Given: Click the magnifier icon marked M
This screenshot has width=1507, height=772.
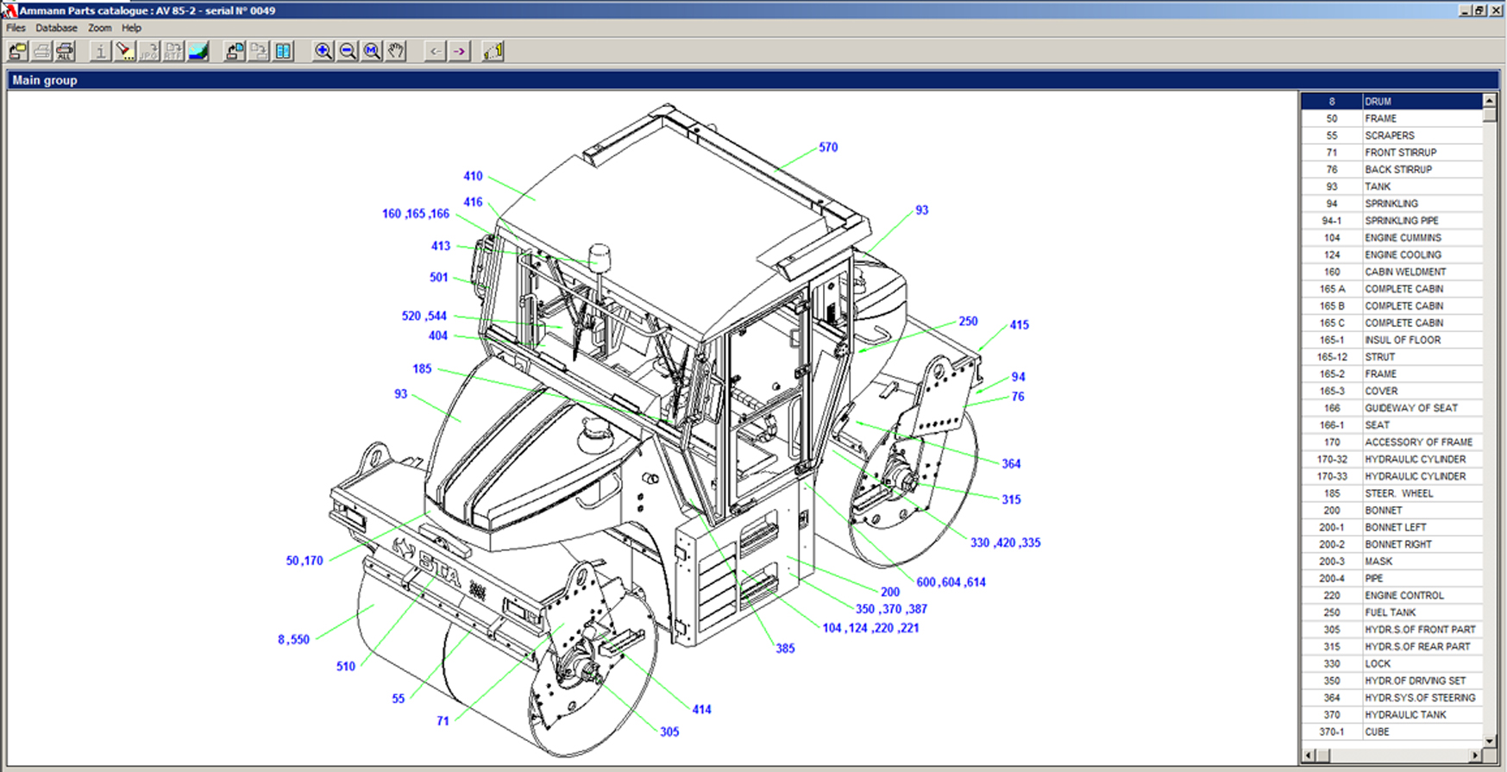Looking at the screenshot, I should coord(371,52).
